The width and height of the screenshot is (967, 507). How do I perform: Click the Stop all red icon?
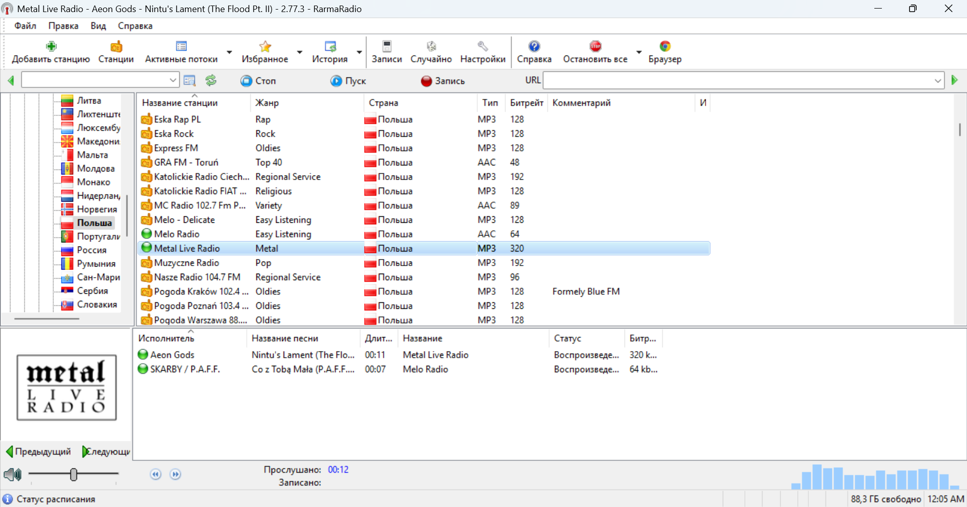[x=595, y=46]
